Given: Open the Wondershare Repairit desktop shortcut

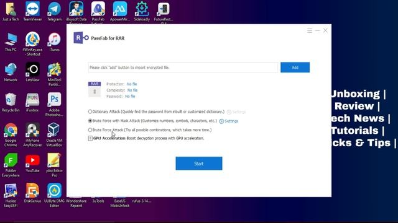Looking at the screenshot, I should pyautogui.click(x=76, y=202).
